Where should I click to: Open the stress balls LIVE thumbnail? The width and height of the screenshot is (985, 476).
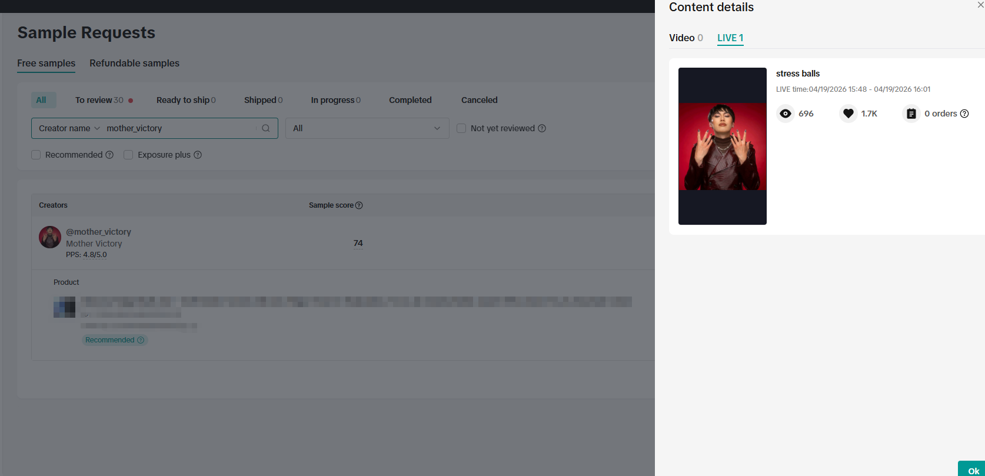(x=723, y=146)
